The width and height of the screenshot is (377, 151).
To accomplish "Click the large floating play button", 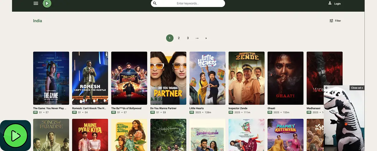I will coord(15,136).
